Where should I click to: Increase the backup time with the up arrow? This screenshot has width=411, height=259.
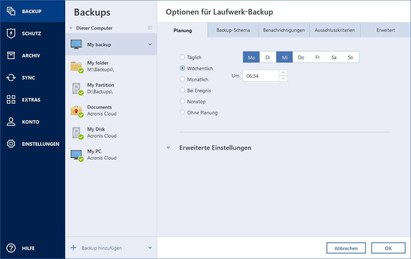283,73
